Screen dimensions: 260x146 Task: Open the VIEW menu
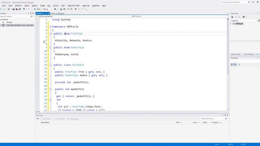click(11, 6)
